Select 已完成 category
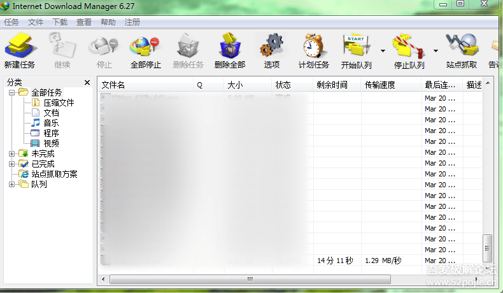The width and height of the screenshot is (503, 293). tap(43, 164)
